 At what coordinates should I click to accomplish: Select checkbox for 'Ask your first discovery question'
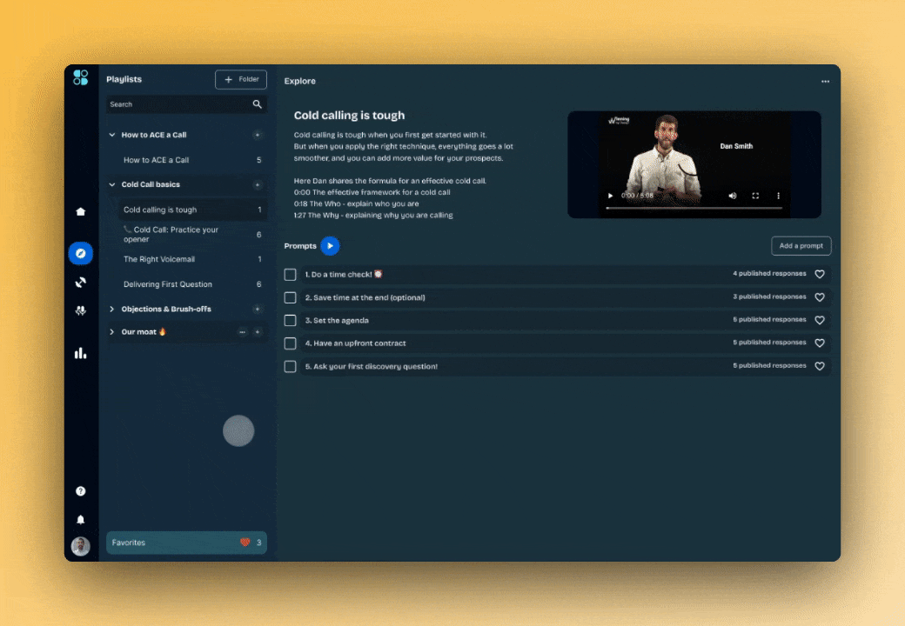[x=291, y=366]
